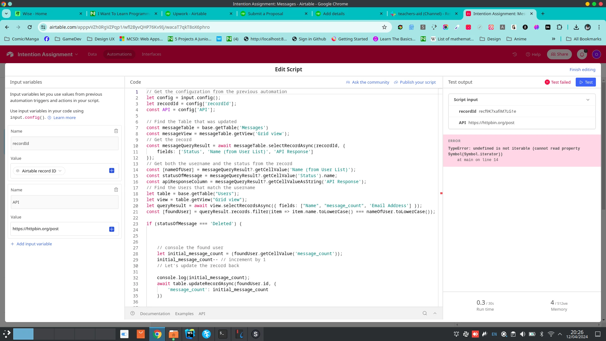The height and width of the screenshot is (341, 606).
Task: Open base history clock icon
Action: tap(515, 54)
